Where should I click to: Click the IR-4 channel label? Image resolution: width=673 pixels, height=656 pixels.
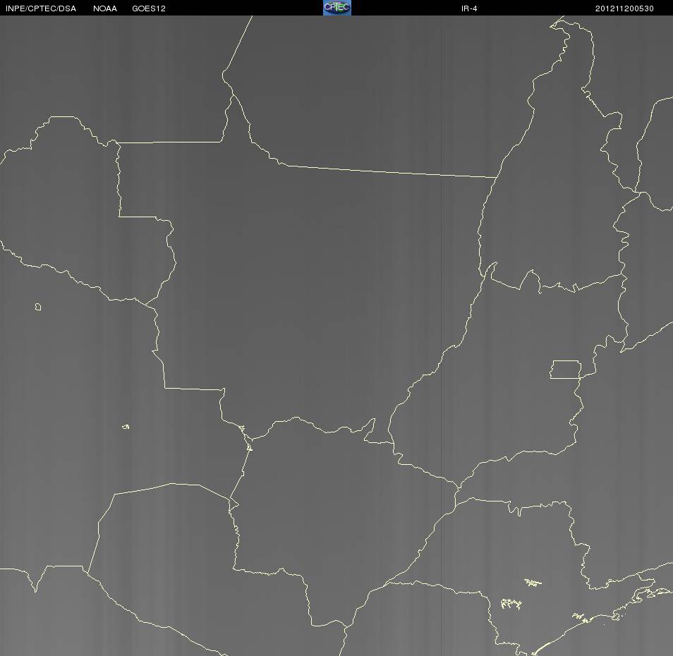469,8
